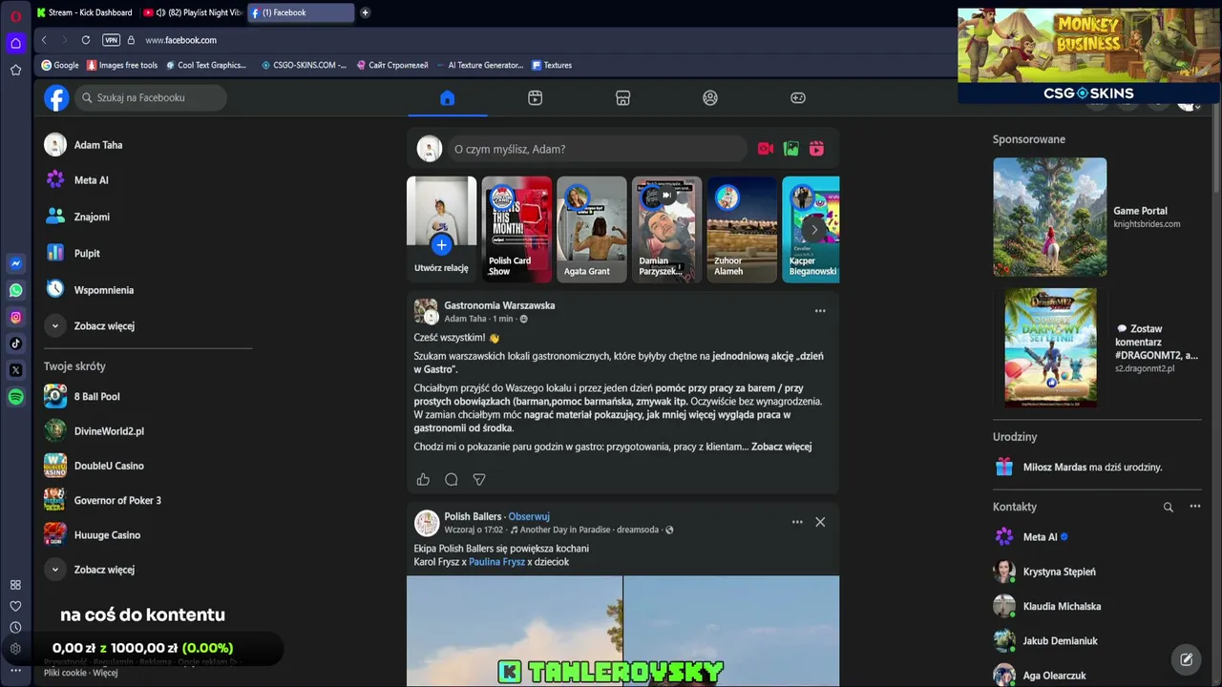Click the Szukaj na Facebooku search field
Viewport: 1222px width, 687px height.
point(151,97)
